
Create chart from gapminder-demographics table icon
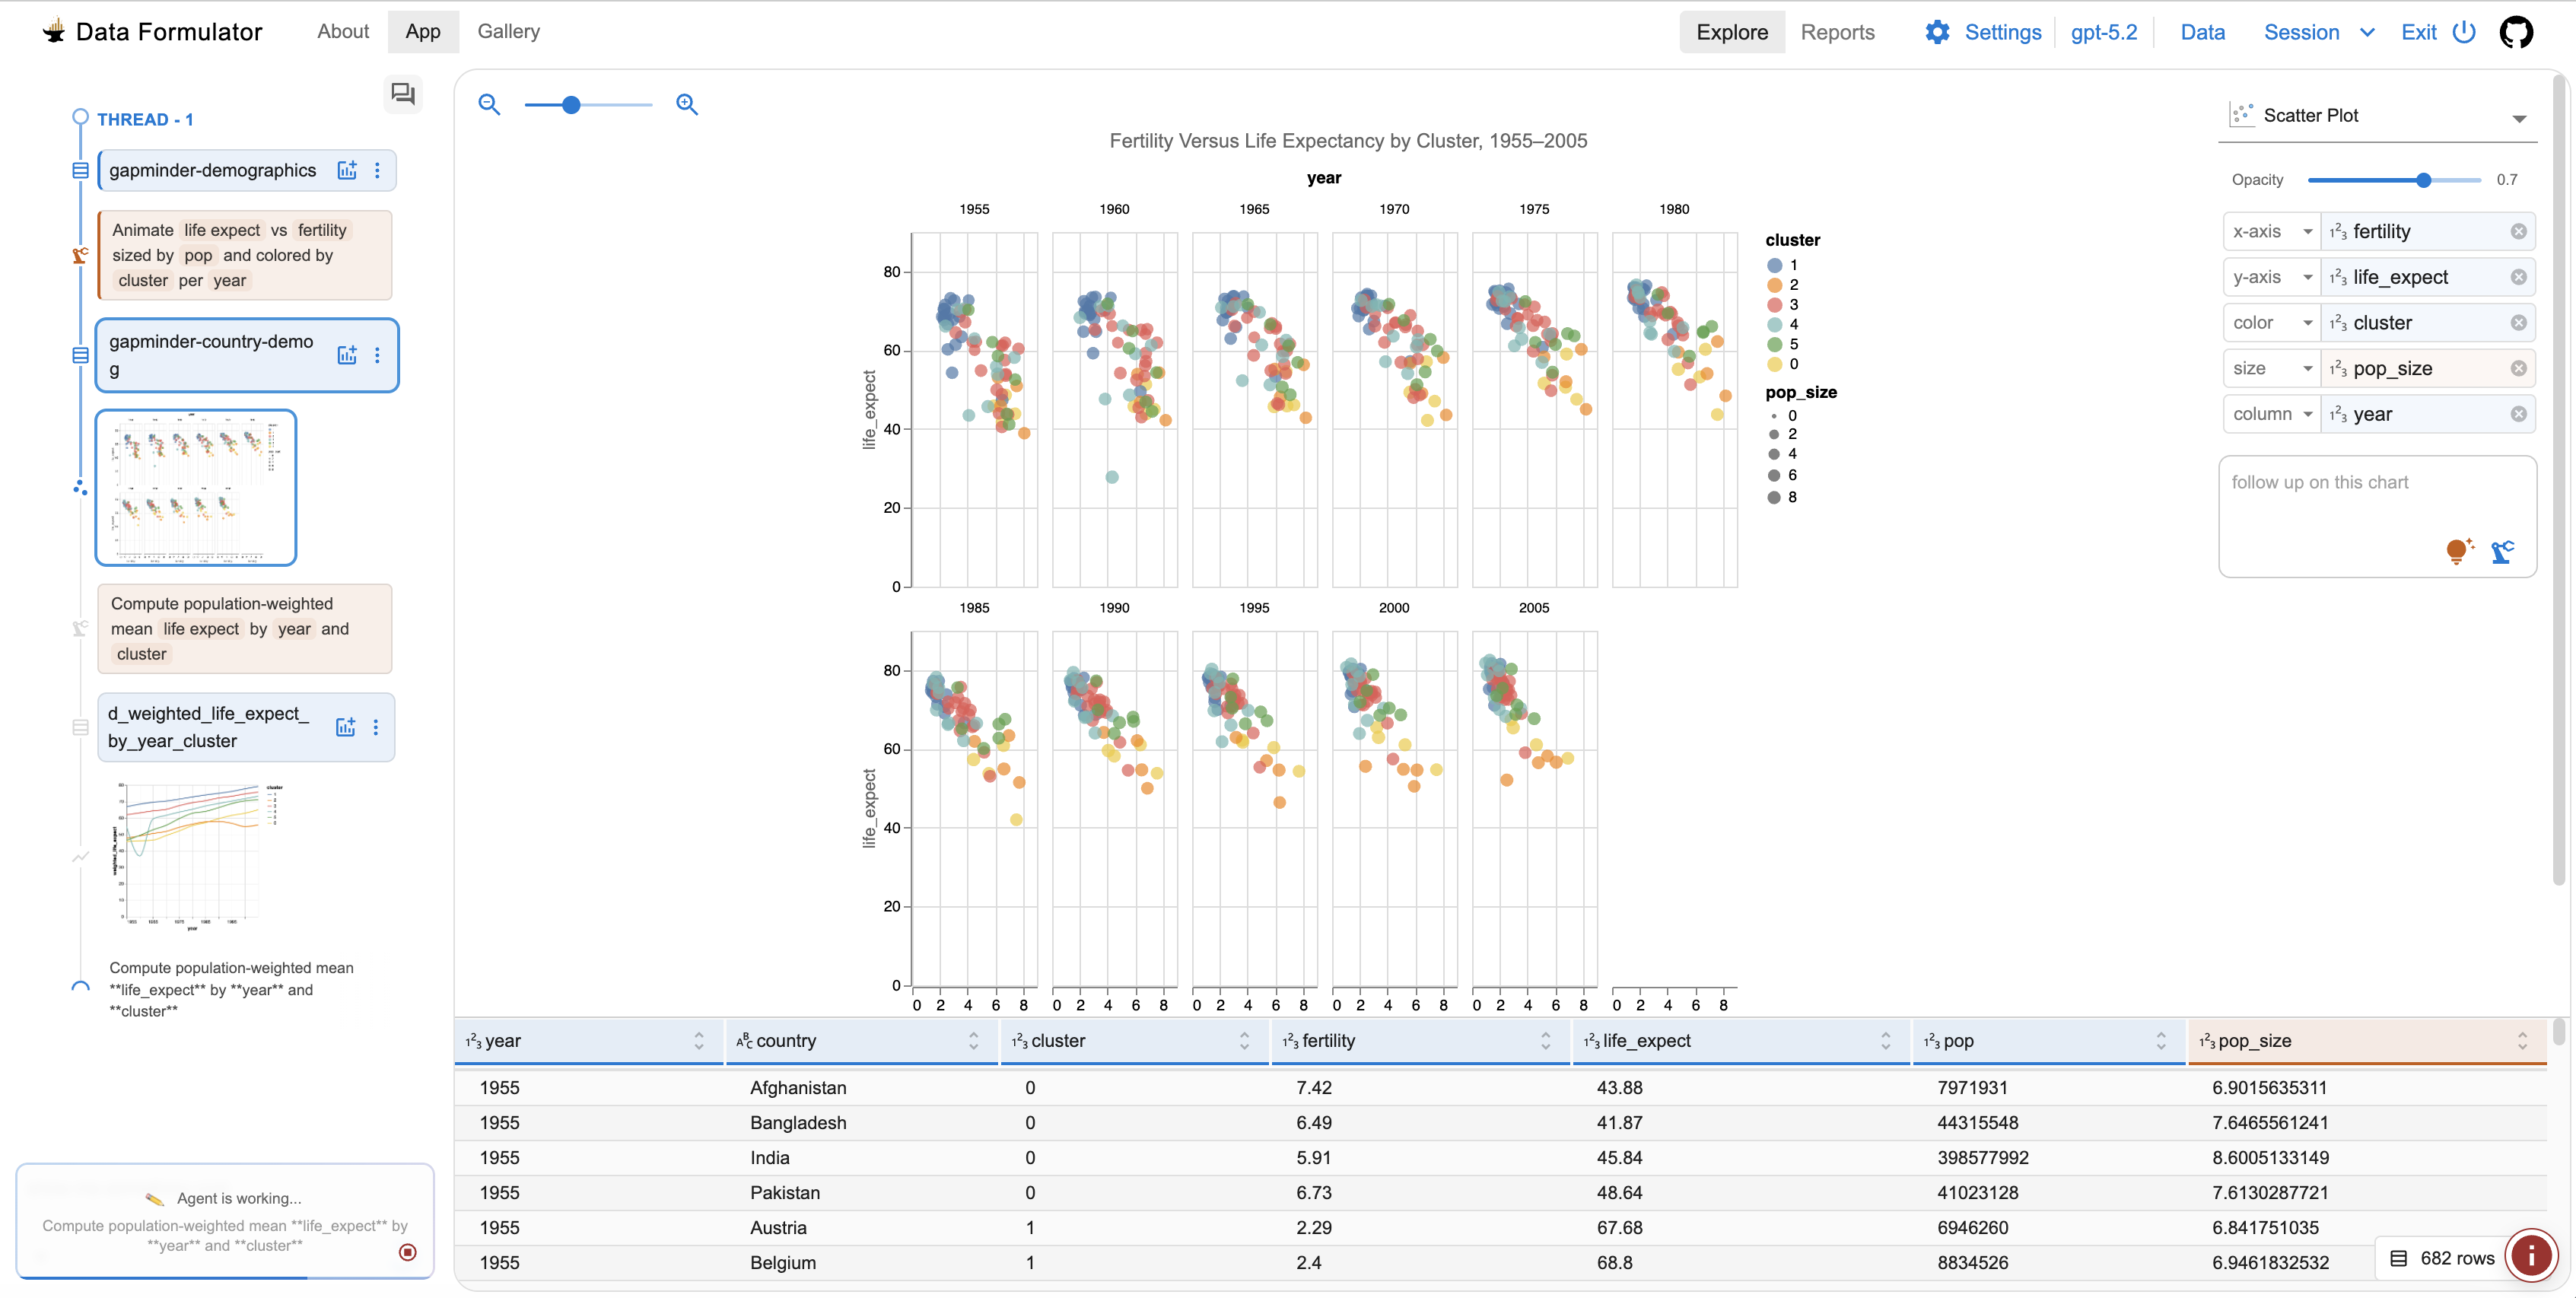347,170
